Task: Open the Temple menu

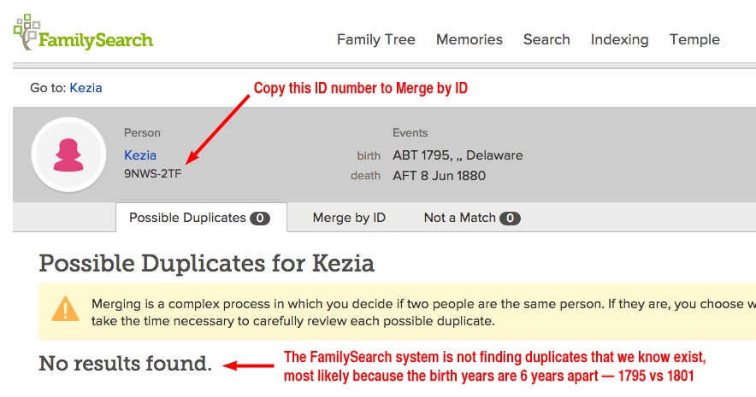Action: (x=694, y=39)
